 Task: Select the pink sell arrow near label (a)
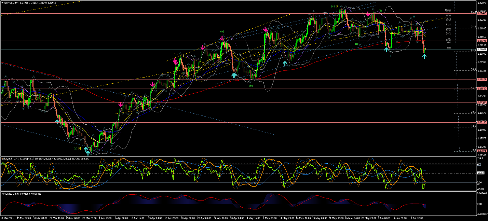pos(222,38)
